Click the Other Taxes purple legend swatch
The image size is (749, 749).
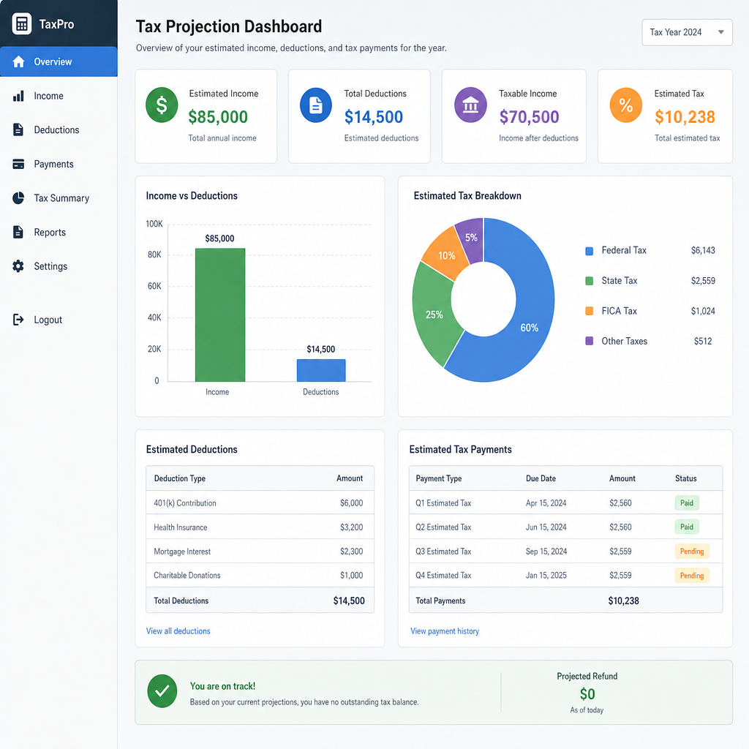[590, 341]
